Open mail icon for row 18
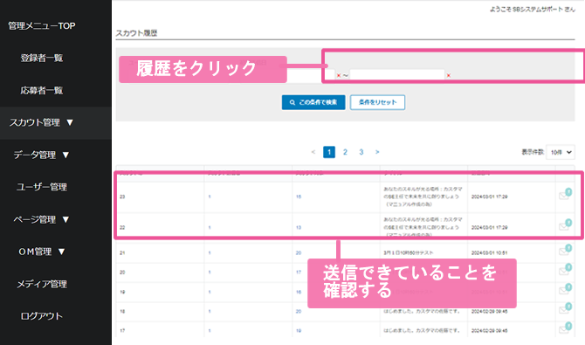 [565, 309]
